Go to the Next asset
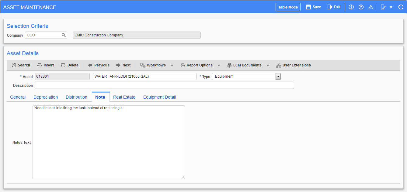 (123, 65)
